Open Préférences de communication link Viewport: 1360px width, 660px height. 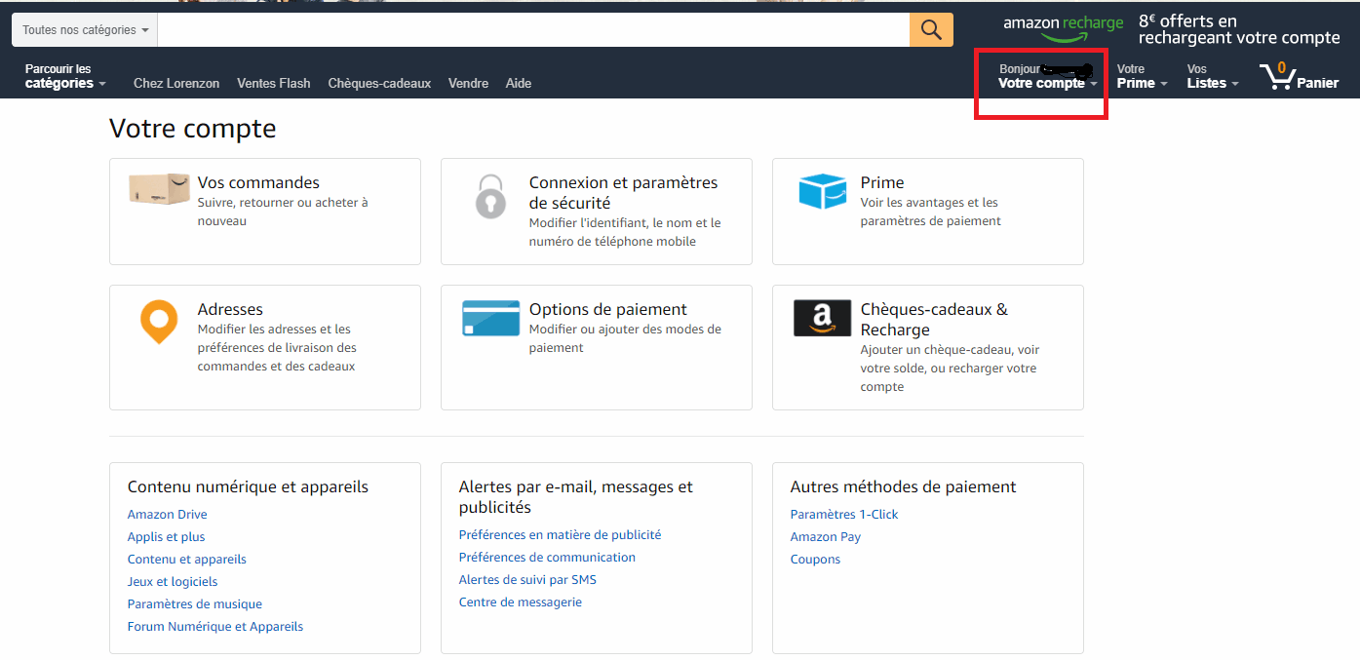click(547, 558)
